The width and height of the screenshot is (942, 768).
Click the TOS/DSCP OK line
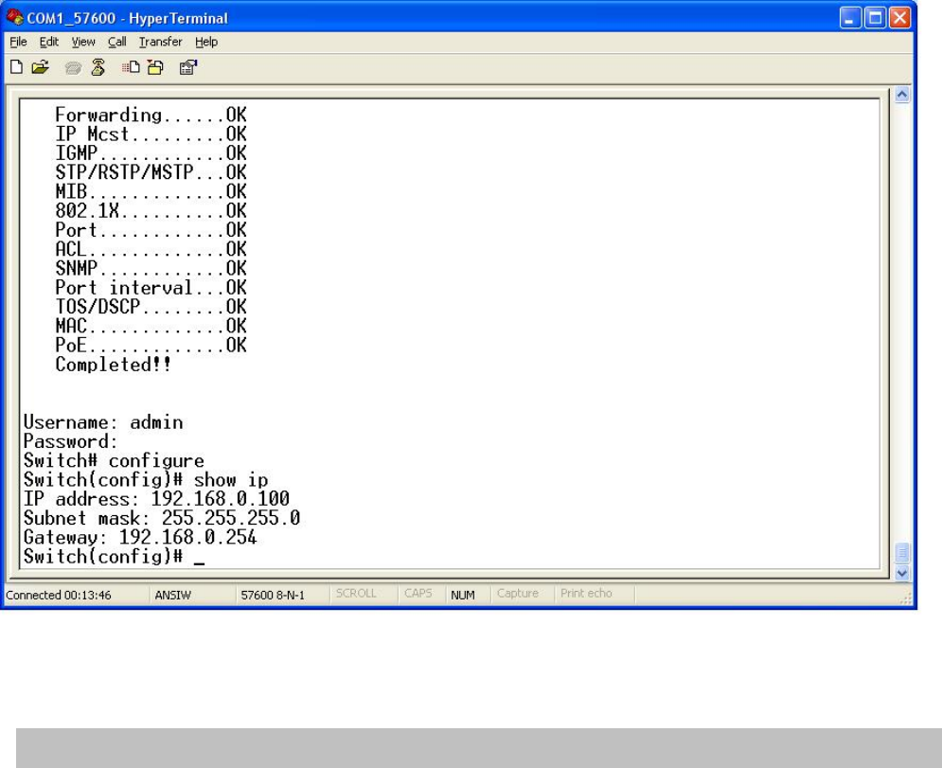(x=151, y=307)
